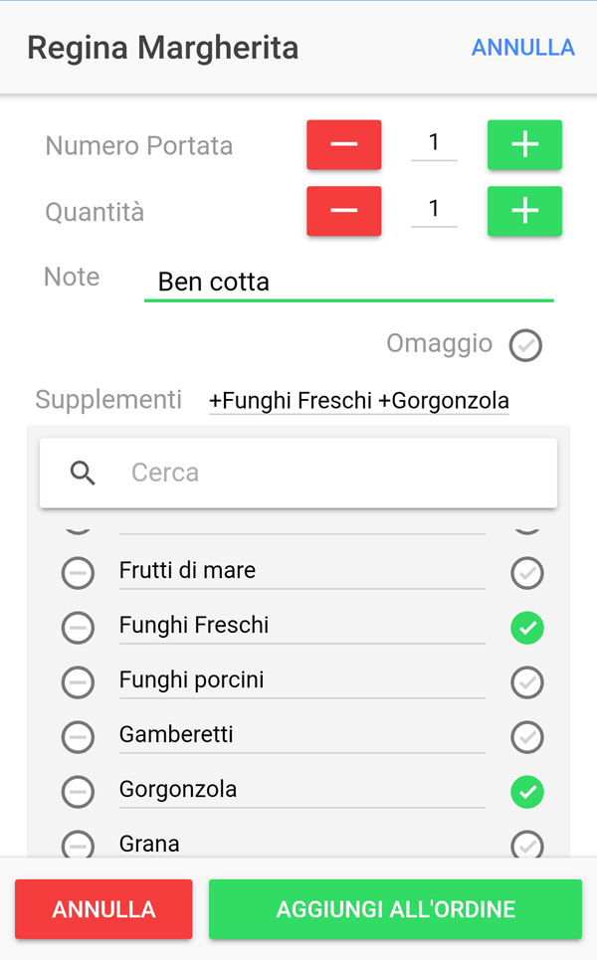Focus the Note field containing Ben cotta
This screenshot has width=597, height=960.
tap(348, 282)
